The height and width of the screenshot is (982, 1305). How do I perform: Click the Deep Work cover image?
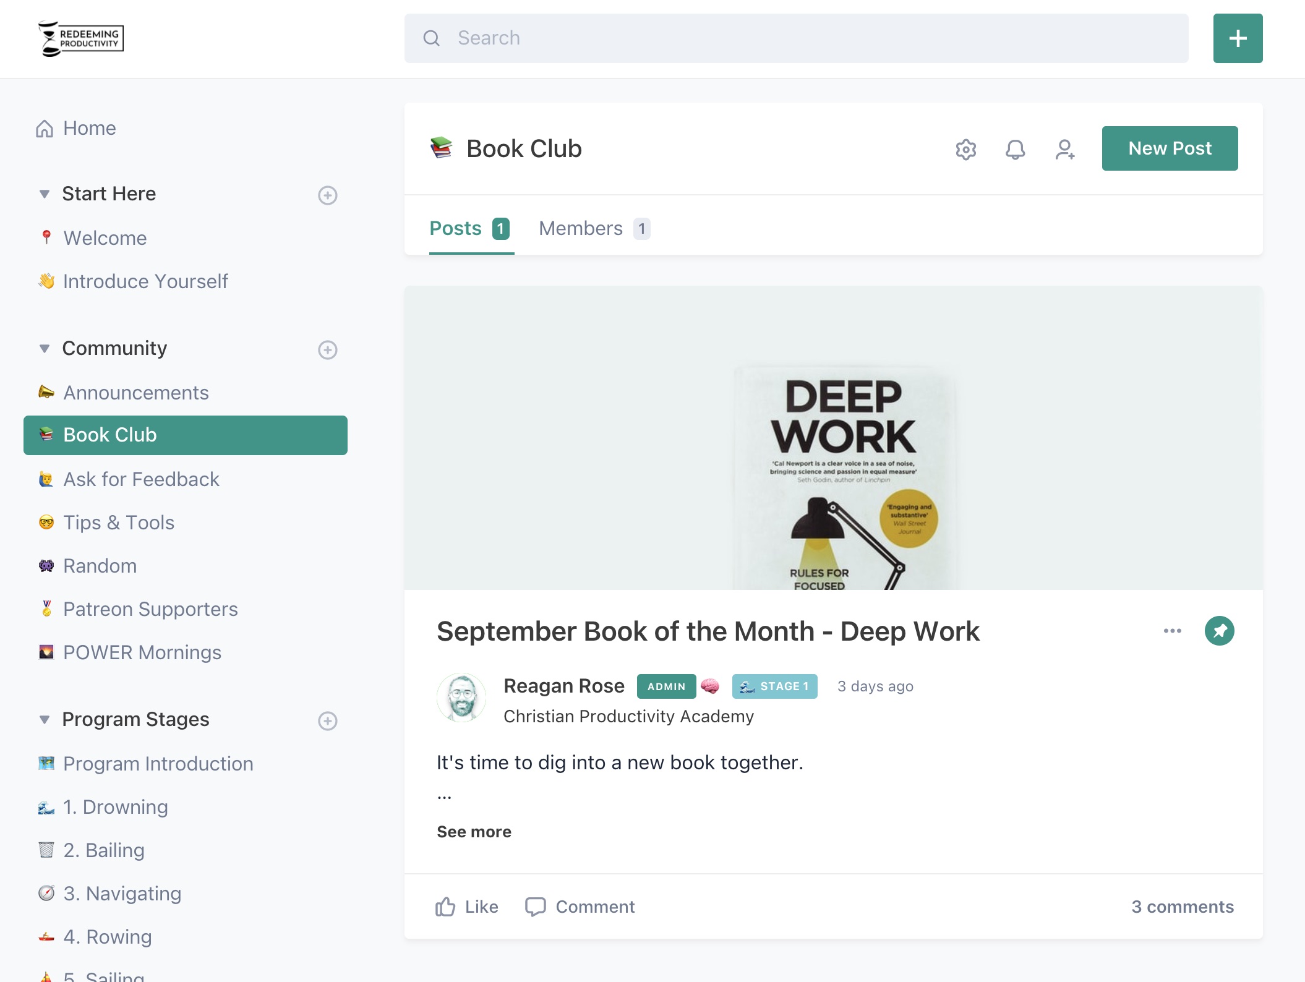point(834,438)
